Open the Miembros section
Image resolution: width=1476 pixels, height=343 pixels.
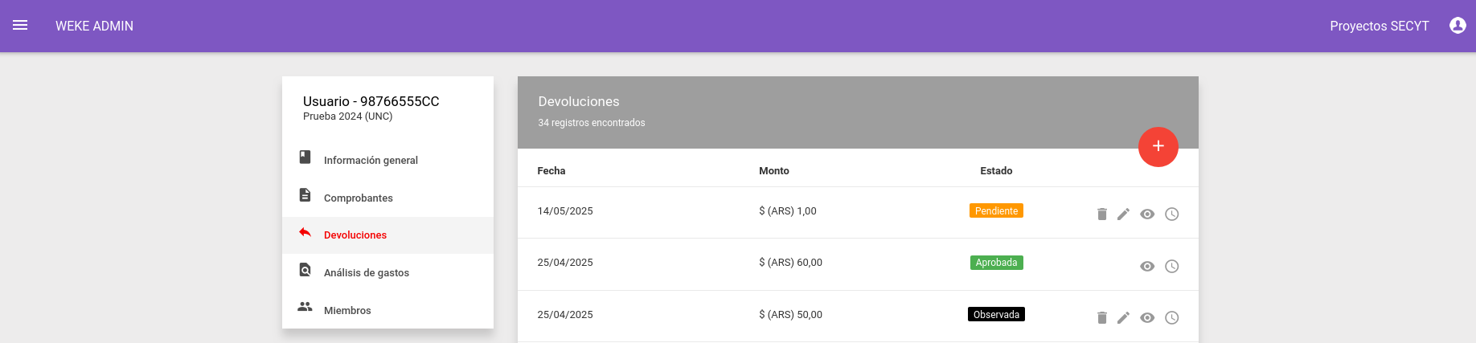(387, 310)
